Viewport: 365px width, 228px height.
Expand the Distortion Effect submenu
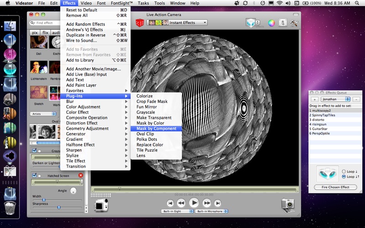point(95,123)
